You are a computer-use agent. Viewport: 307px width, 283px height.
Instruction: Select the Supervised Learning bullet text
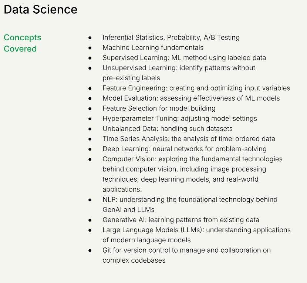pos(184,58)
